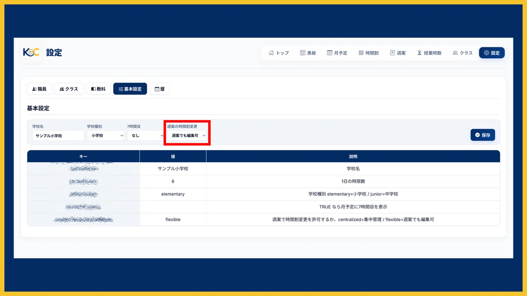Screen dimensions: 527x296
Task: Click the 学校名 input field
Action: coord(58,136)
